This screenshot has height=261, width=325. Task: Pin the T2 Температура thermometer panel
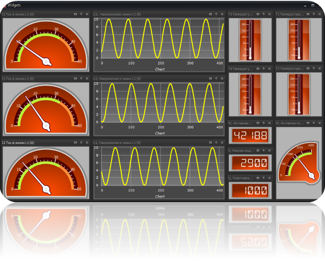(314, 68)
